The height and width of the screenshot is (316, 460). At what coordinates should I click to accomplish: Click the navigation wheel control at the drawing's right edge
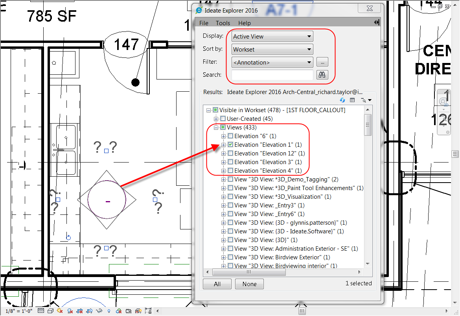(x=443, y=102)
